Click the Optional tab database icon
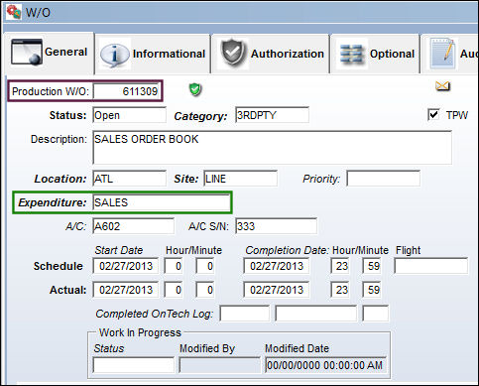The width and height of the screenshot is (479, 386). click(351, 54)
